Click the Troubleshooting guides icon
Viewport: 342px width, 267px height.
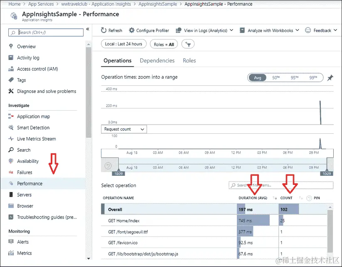point(11,217)
